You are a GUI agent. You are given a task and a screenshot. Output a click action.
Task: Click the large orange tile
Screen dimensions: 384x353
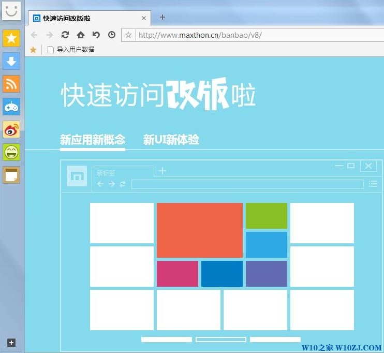click(x=200, y=230)
